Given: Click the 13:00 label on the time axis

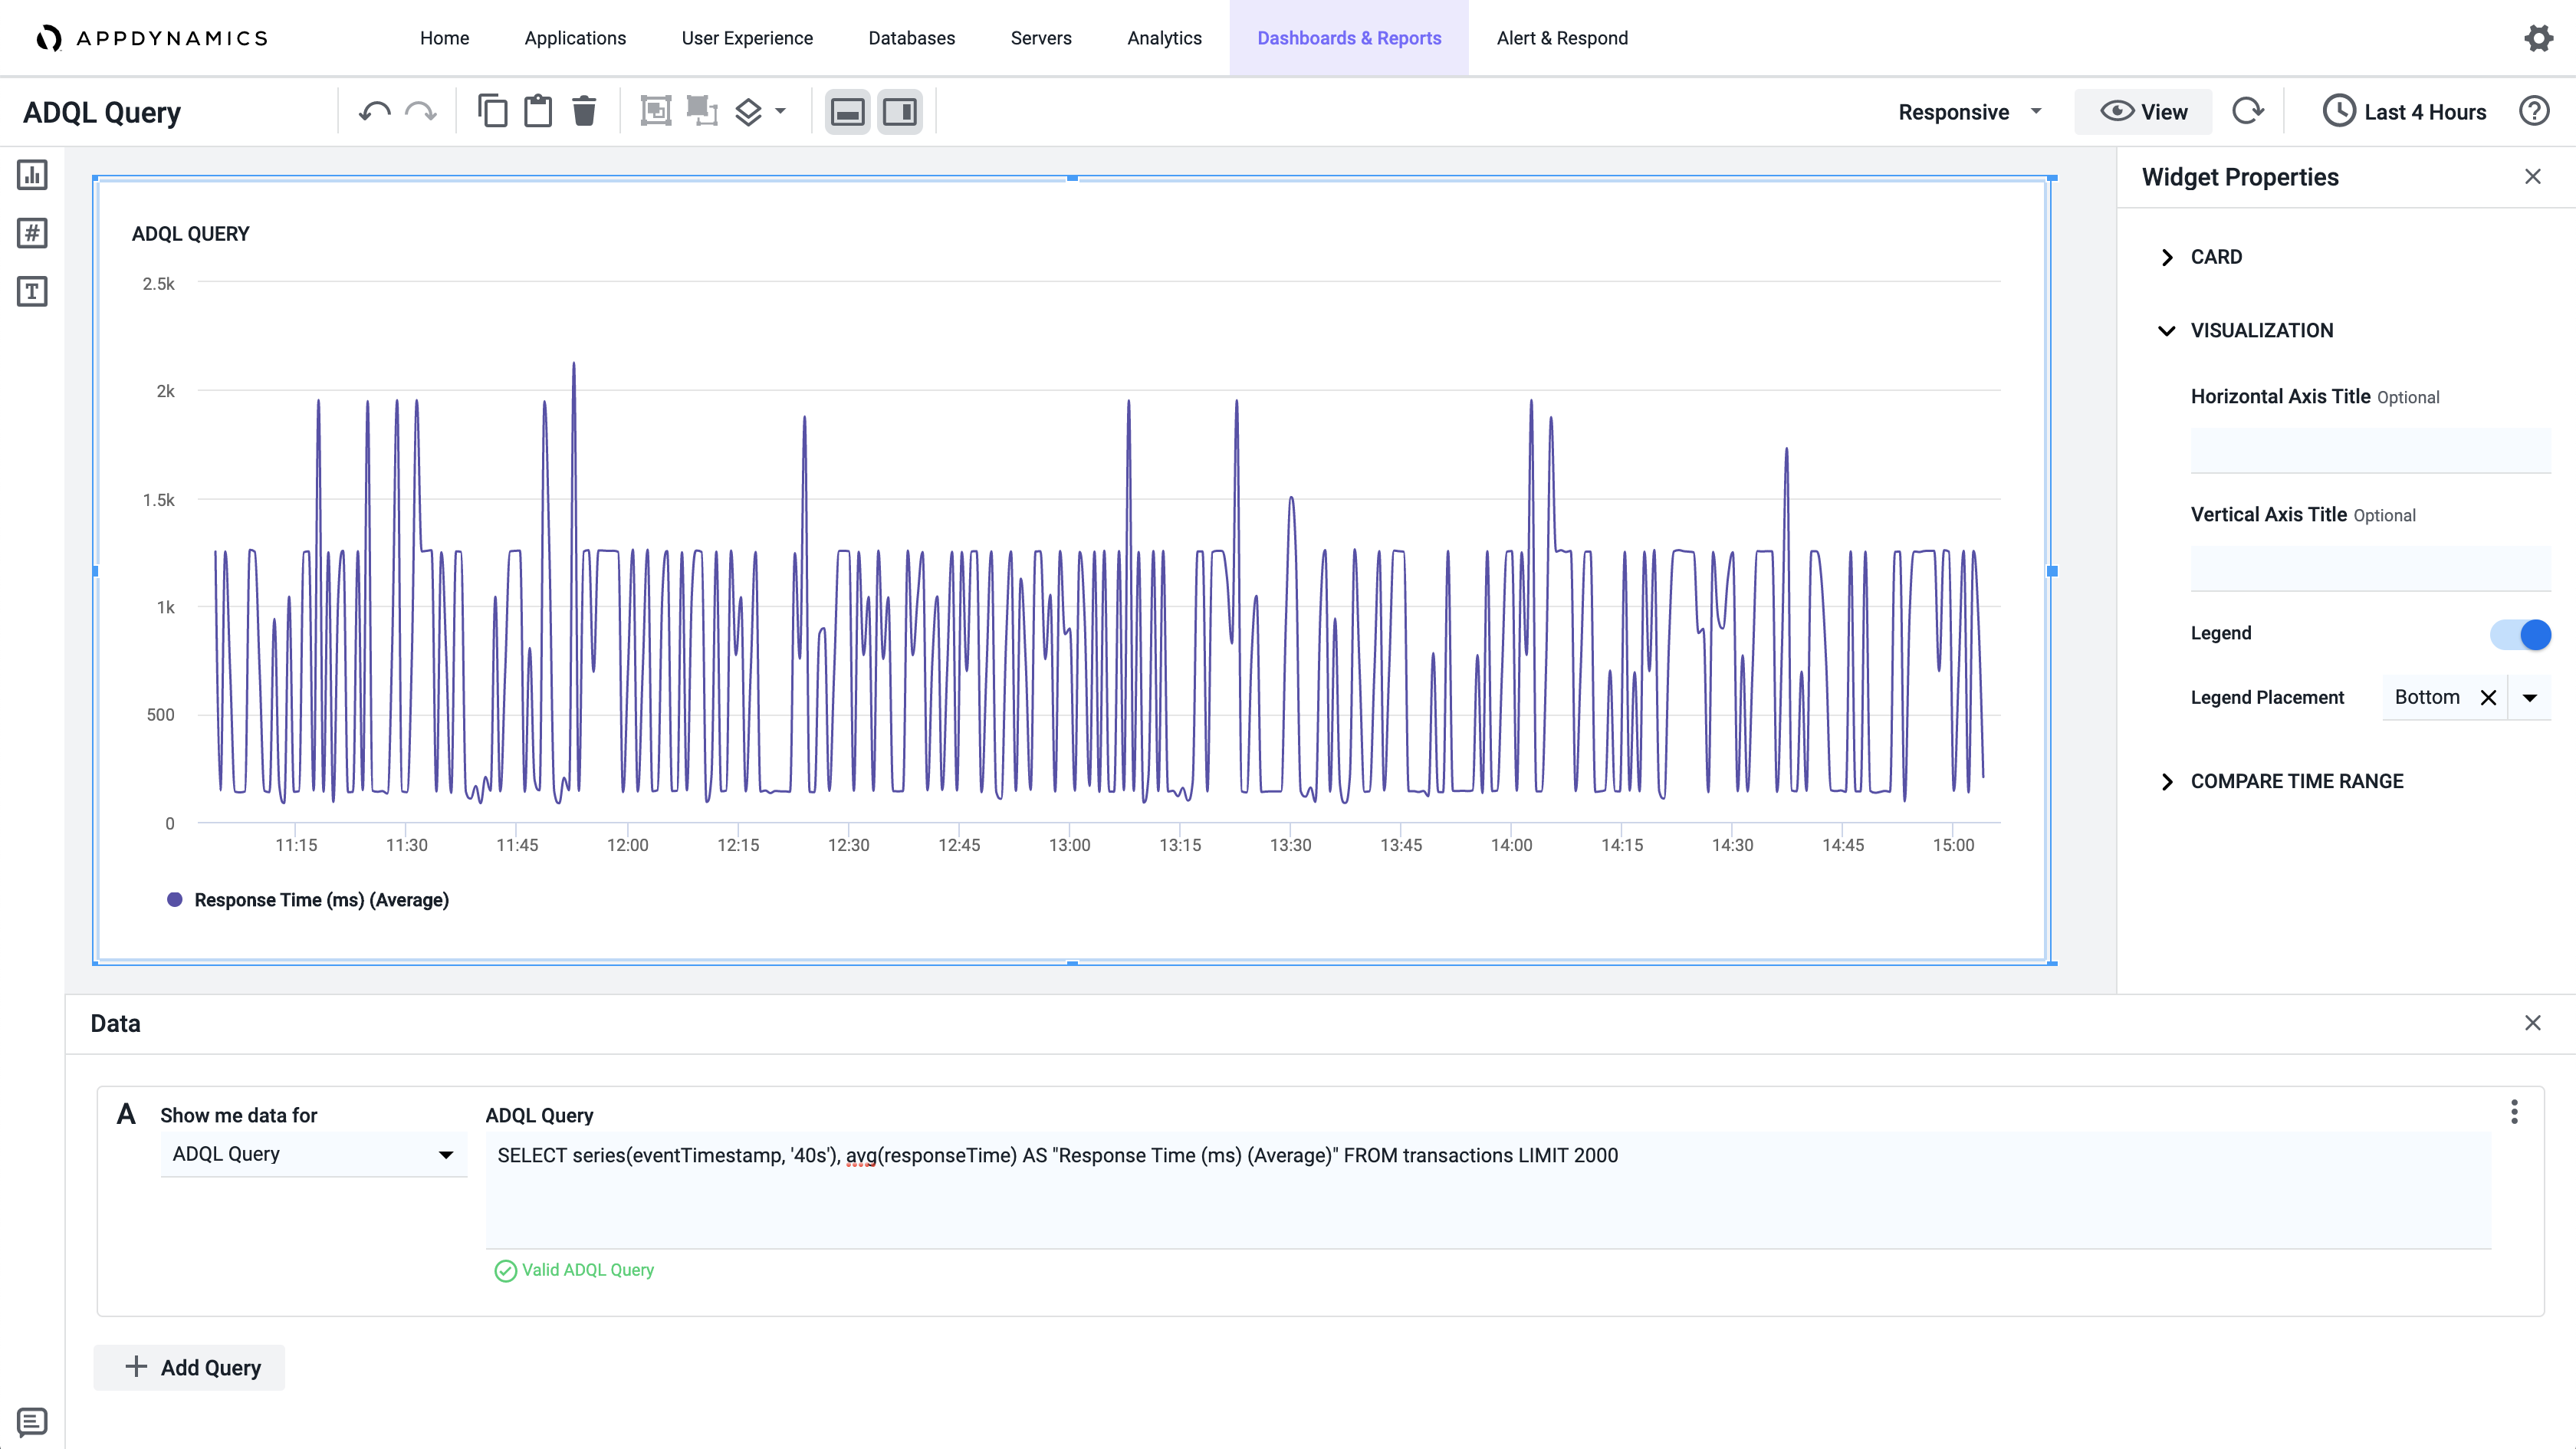Looking at the screenshot, I should (x=1069, y=845).
